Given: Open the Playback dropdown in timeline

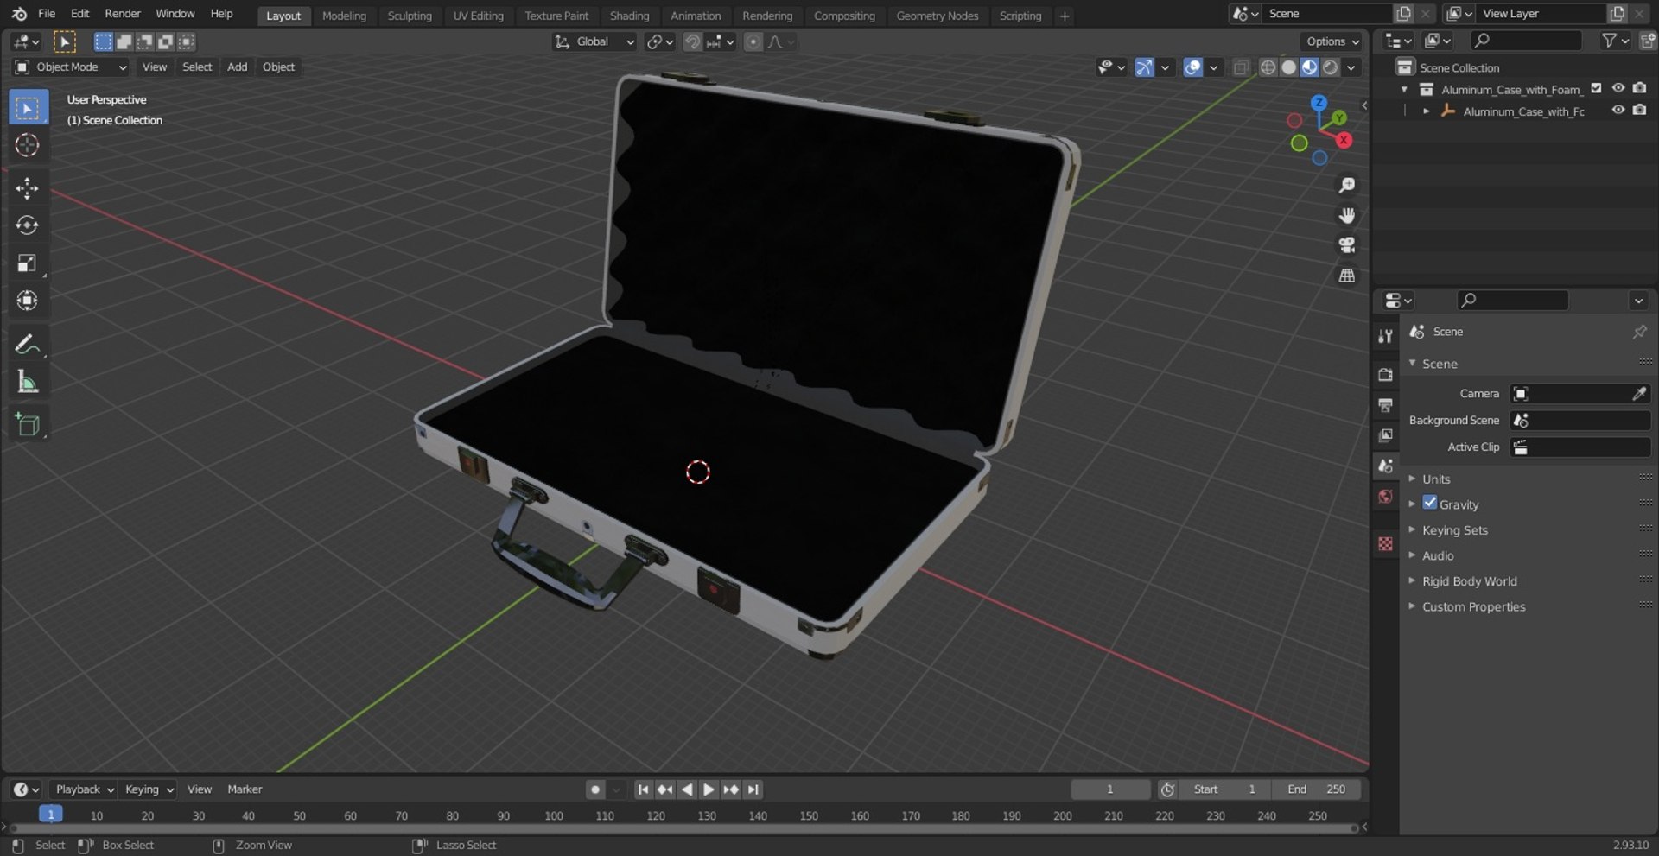Looking at the screenshot, I should (x=84, y=789).
